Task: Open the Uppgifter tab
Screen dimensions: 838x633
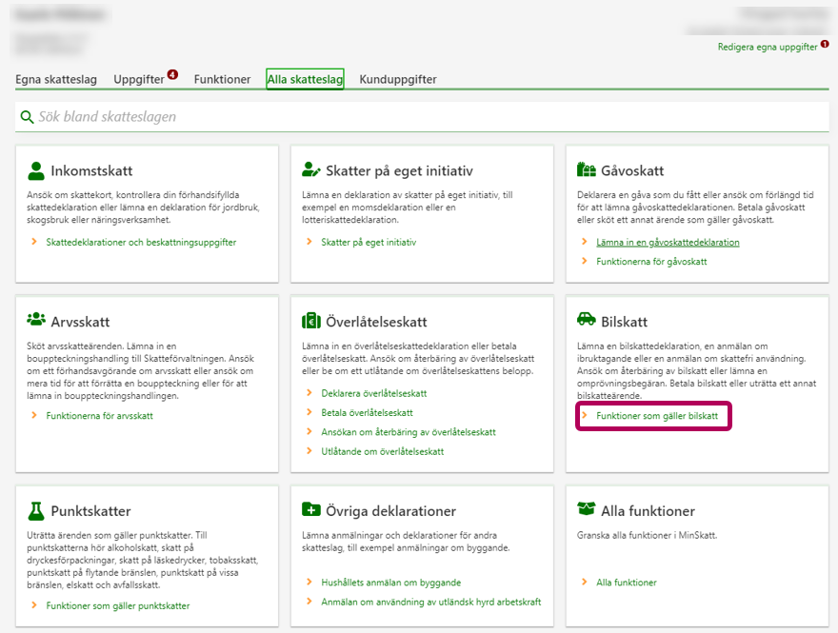Action: point(139,80)
